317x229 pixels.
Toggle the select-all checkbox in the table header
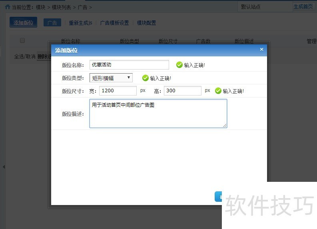coord(22,40)
